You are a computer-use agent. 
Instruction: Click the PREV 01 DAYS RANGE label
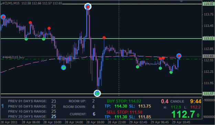pyautogui.click(x=28, y=101)
